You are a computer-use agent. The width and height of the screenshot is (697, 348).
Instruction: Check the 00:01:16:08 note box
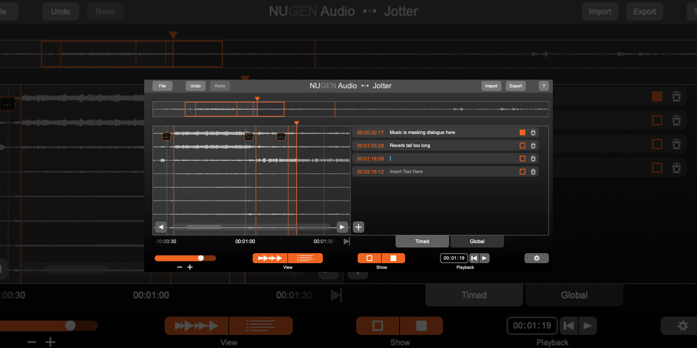[x=522, y=159]
